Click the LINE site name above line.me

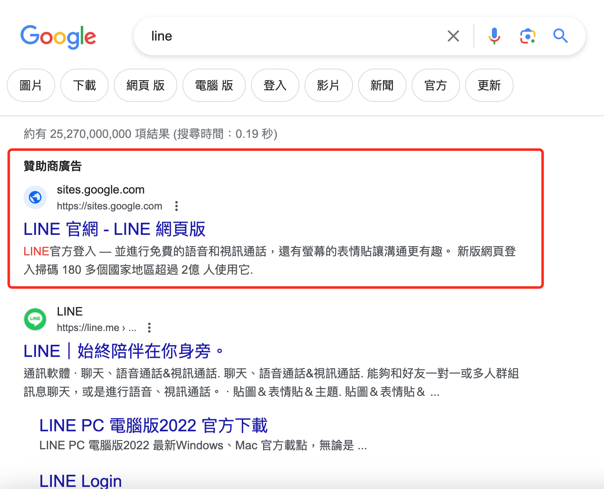coord(70,311)
